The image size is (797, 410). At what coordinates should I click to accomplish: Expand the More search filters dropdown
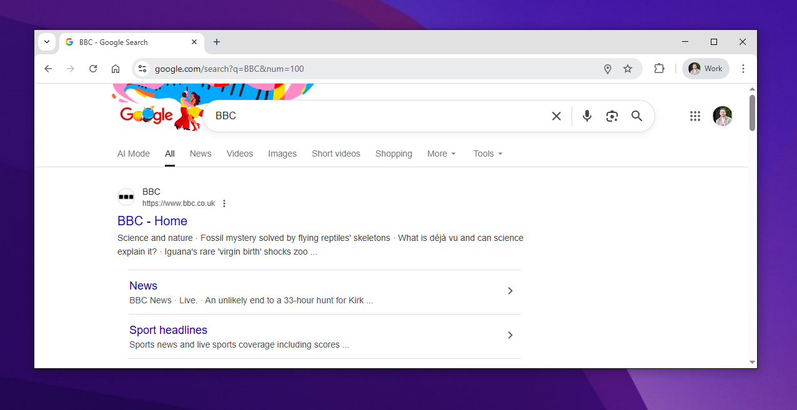(441, 154)
